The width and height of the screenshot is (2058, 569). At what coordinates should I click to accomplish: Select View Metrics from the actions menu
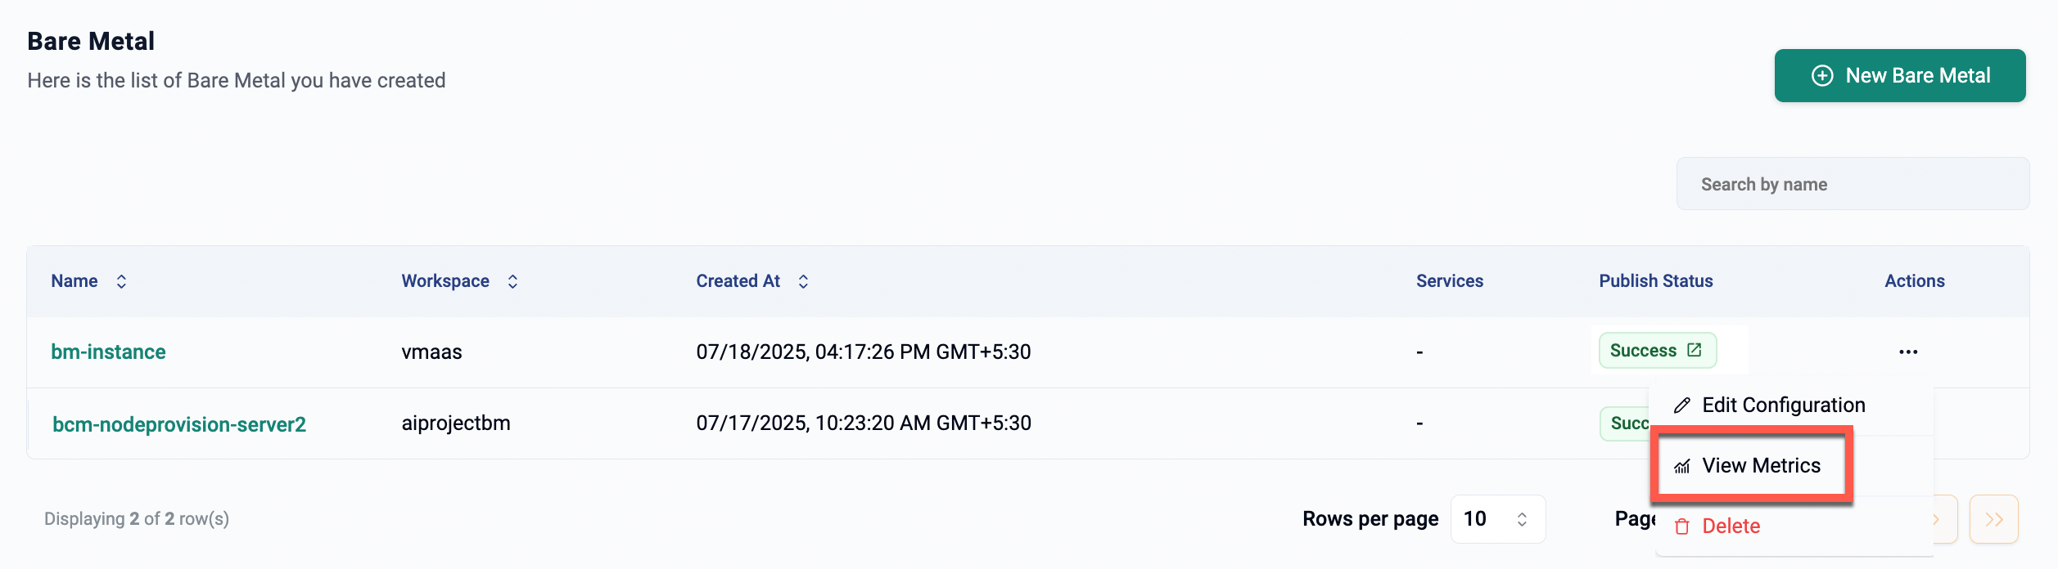click(x=1761, y=466)
